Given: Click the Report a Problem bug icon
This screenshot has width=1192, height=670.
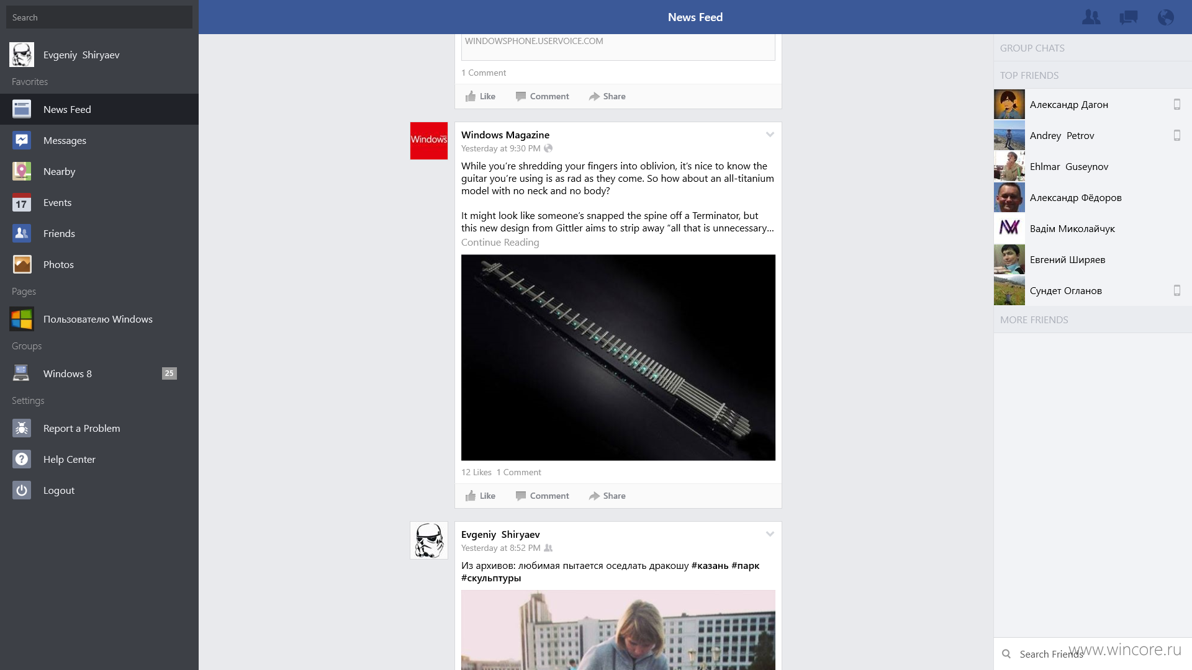Looking at the screenshot, I should click(x=22, y=428).
